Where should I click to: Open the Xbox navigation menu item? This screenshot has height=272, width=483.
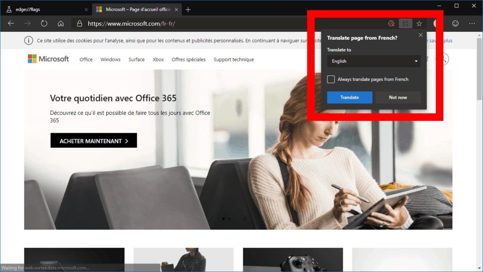click(x=158, y=59)
